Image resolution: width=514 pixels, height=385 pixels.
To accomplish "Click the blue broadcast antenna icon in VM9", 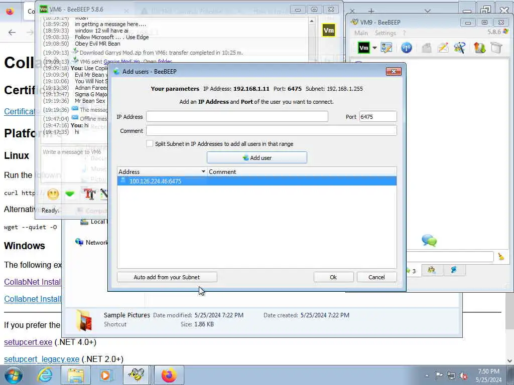I will click(407, 48).
